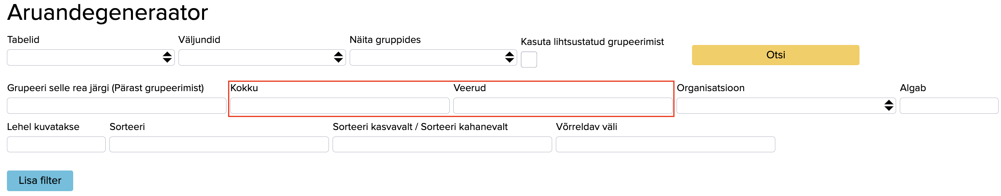Focus the Grupeeri selle rea järgi field
Screen dimensions: 1001x196
click(116, 106)
